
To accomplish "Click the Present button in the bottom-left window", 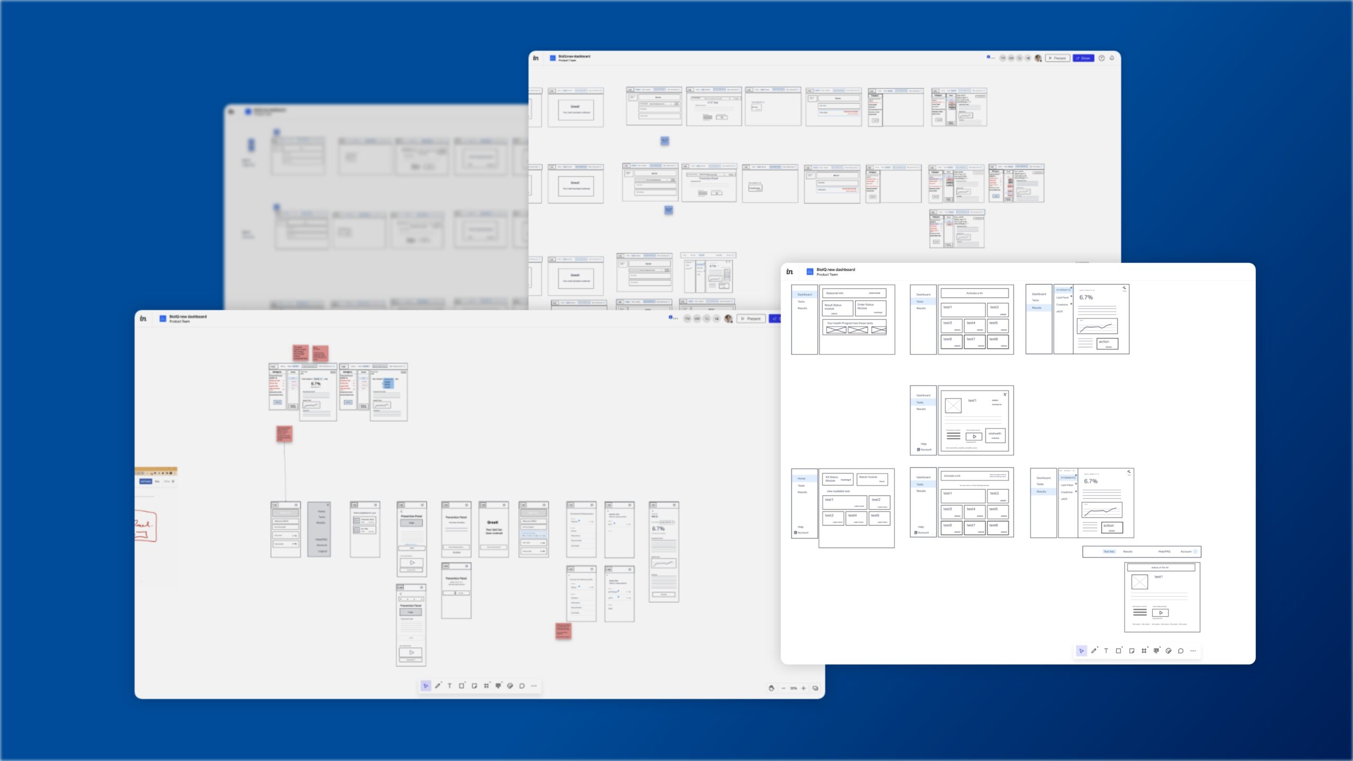I will pyautogui.click(x=752, y=319).
